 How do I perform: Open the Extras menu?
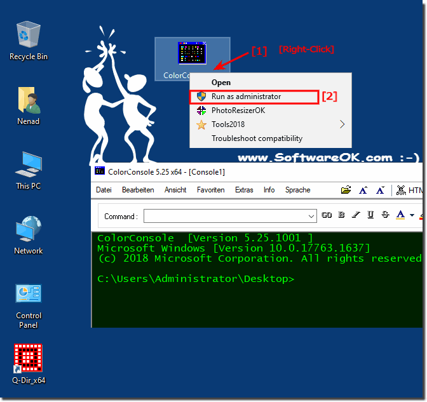[x=244, y=190]
